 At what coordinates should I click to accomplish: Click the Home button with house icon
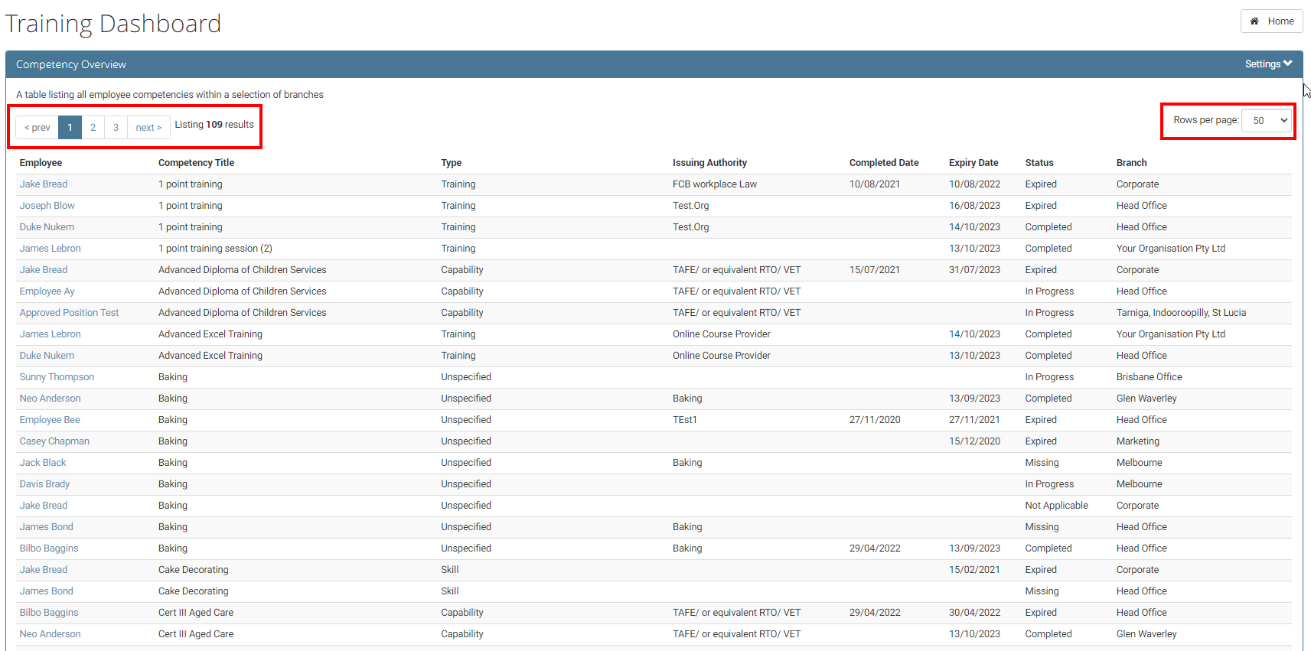pyautogui.click(x=1271, y=21)
